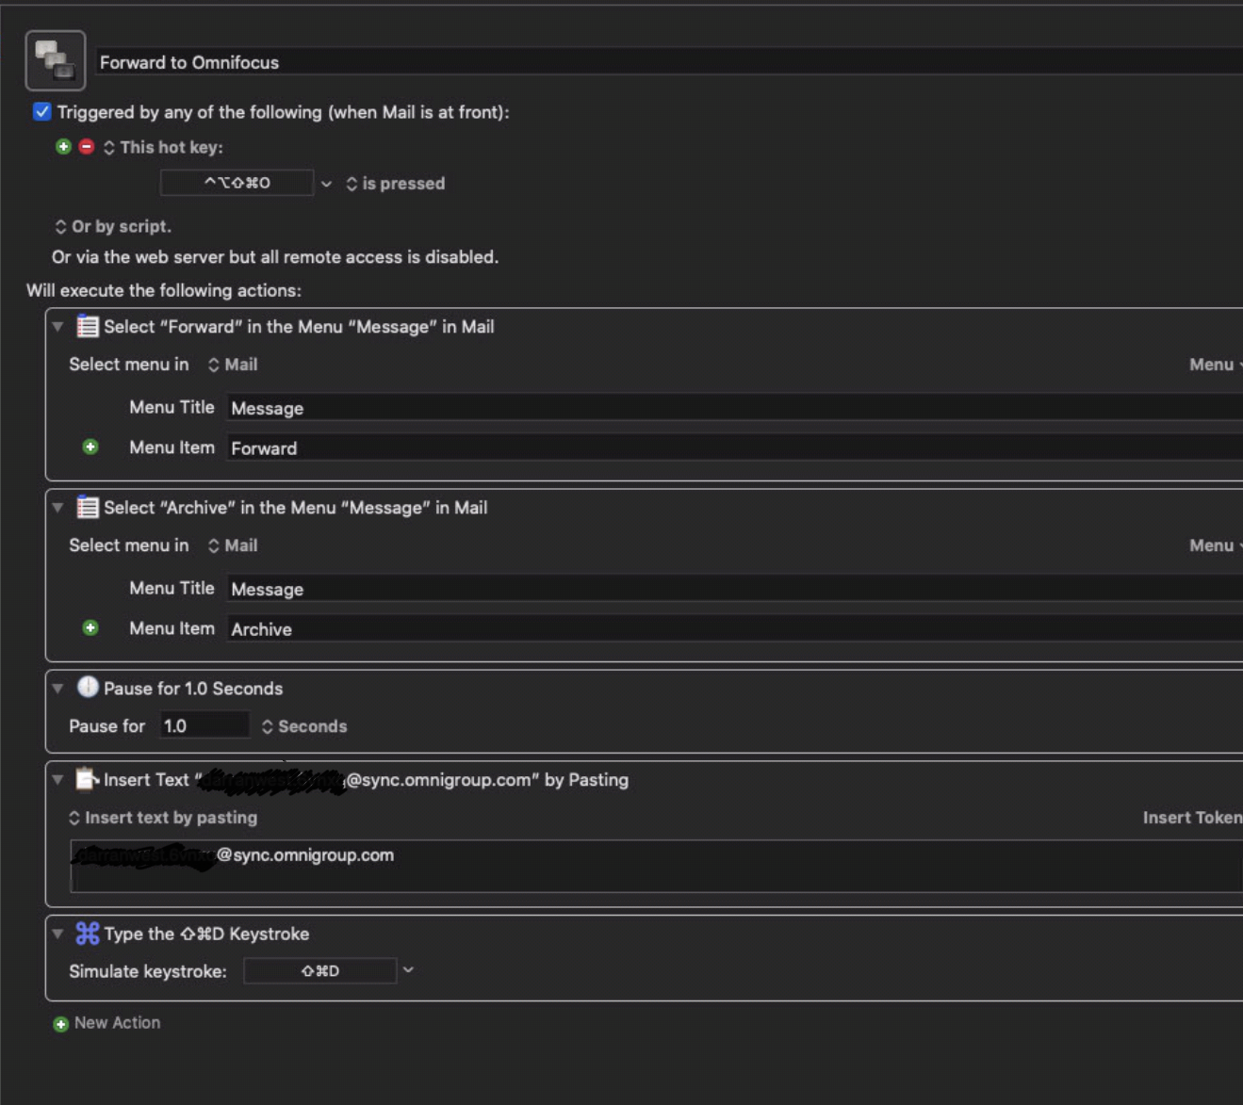Change the Seconds unit popup

pos(304,726)
